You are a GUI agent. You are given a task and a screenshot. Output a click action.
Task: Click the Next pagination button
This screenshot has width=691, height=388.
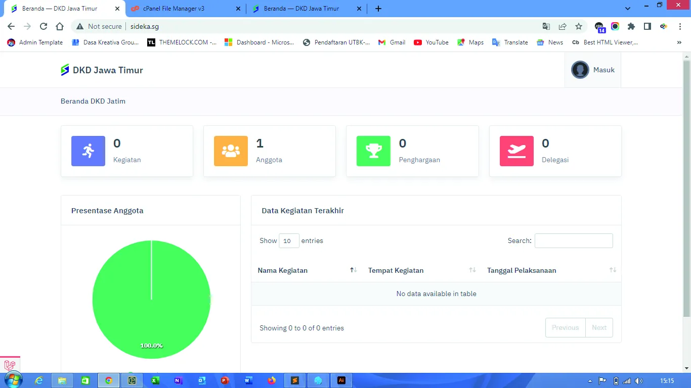pyautogui.click(x=599, y=328)
